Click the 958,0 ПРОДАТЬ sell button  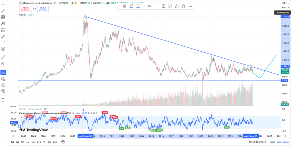(x=25, y=9)
